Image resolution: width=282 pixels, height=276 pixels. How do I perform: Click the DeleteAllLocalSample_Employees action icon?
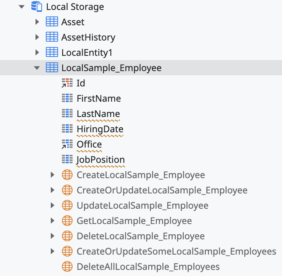coord(67,266)
